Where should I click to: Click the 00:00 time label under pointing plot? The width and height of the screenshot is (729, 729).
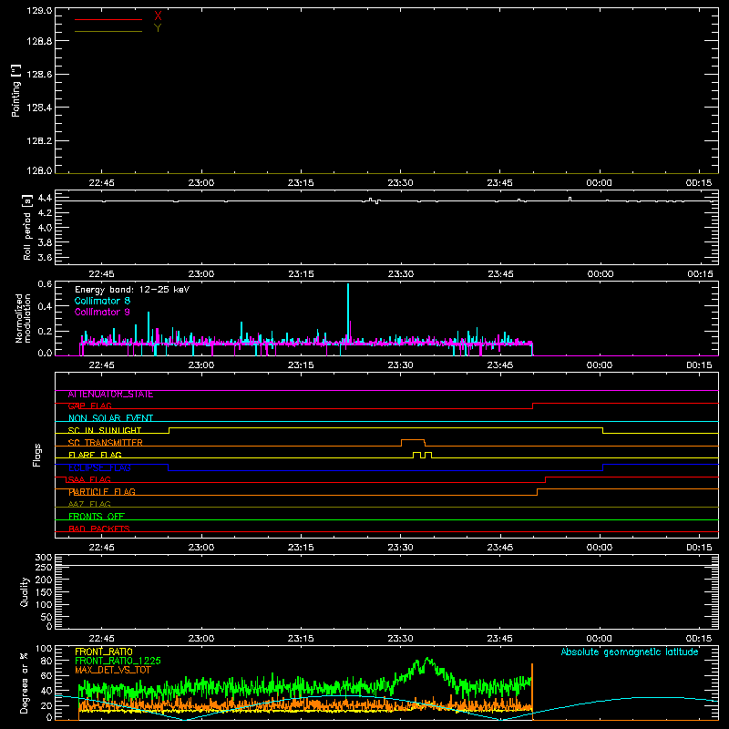tap(600, 183)
